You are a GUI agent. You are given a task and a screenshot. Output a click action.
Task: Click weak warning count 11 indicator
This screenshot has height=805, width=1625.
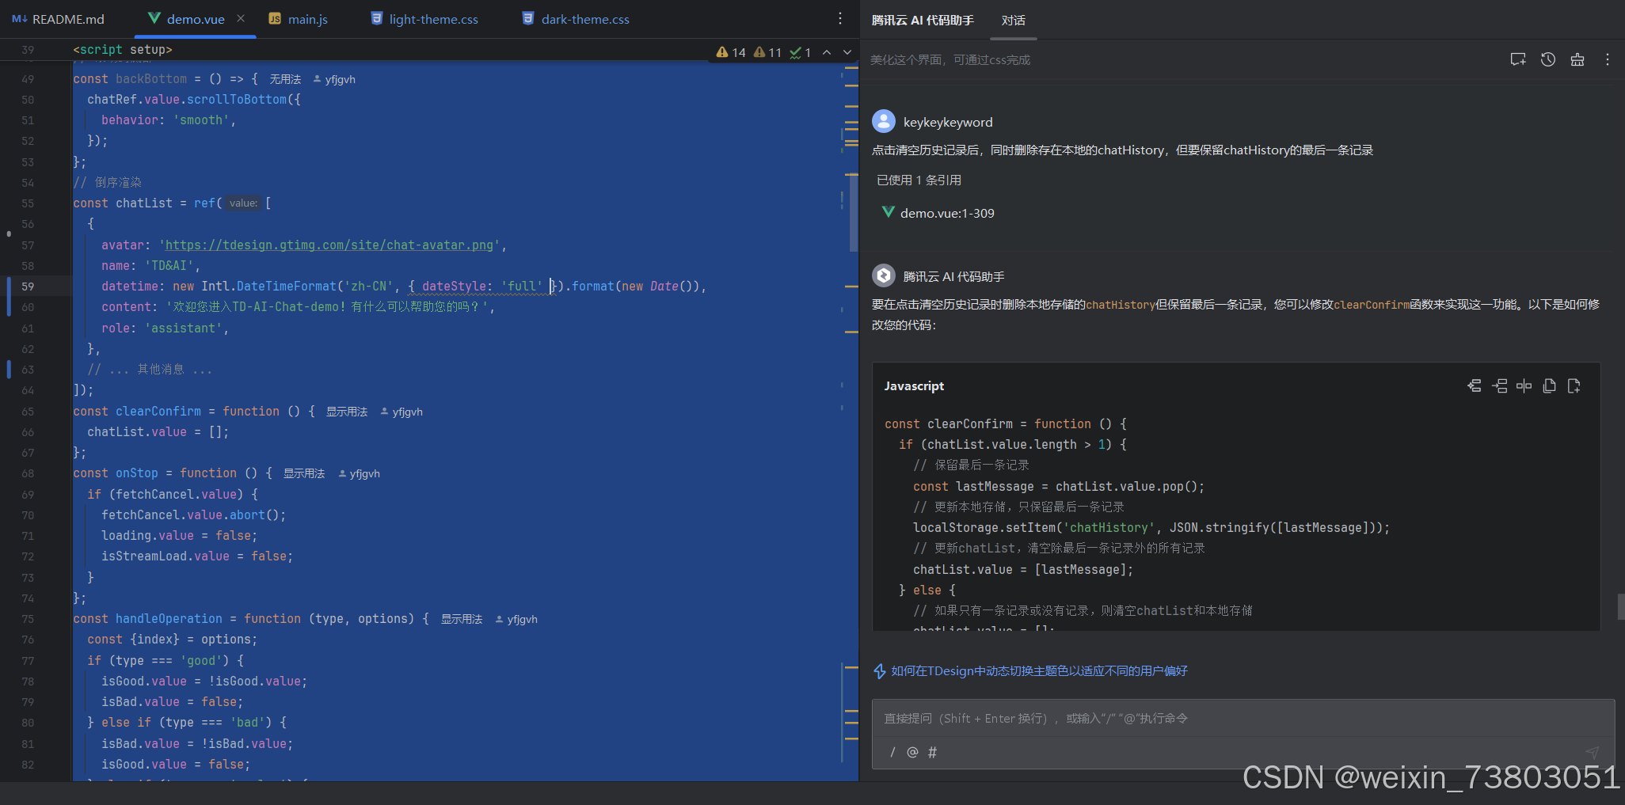[x=767, y=52]
